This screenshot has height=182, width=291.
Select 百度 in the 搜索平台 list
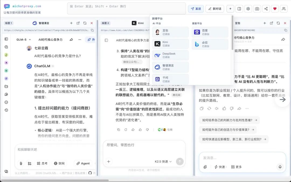[x=210, y=32]
